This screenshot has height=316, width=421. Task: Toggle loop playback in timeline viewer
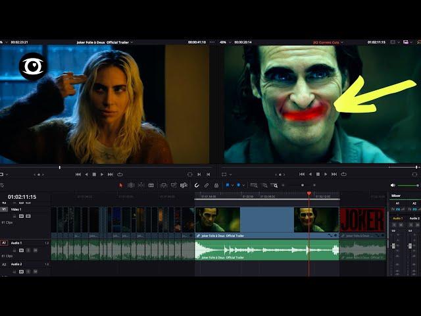point(343,174)
